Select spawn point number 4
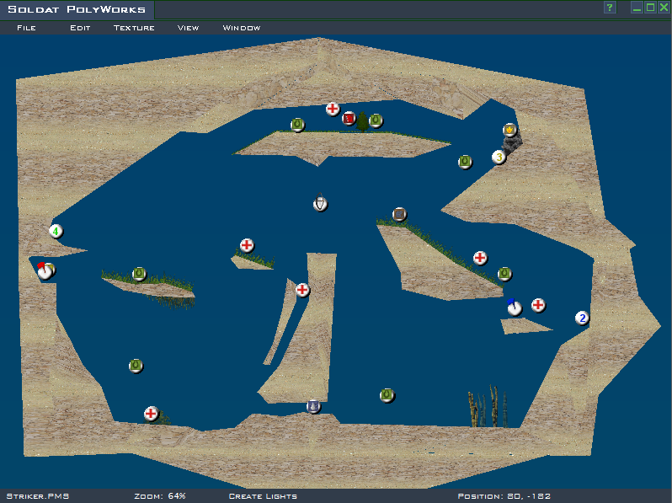The width and height of the screenshot is (672, 503). (56, 231)
